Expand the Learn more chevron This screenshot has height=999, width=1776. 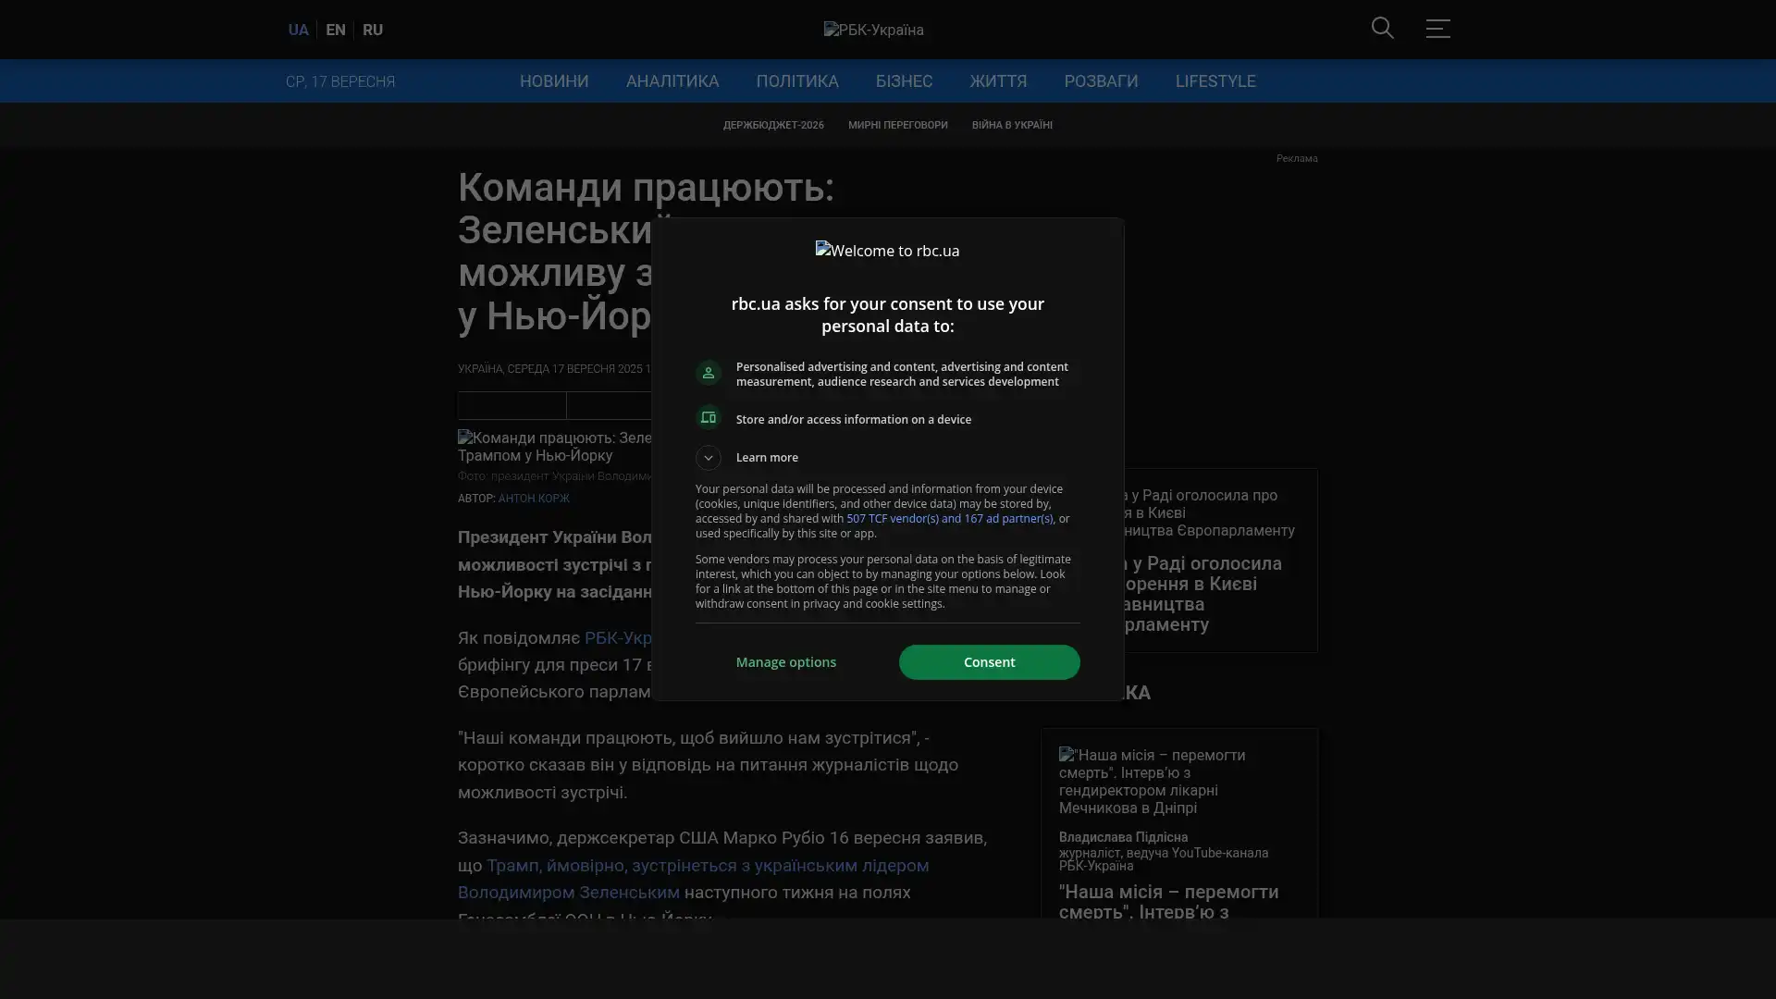pyautogui.click(x=709, y=458)
